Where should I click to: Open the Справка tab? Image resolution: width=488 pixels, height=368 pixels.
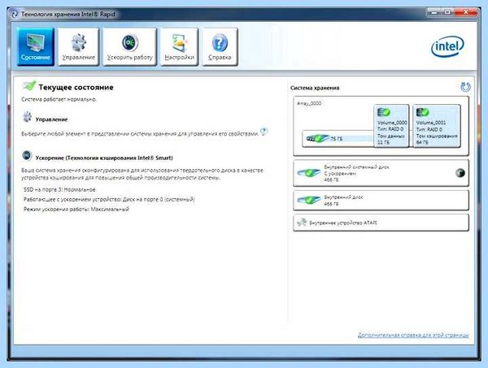220,46
